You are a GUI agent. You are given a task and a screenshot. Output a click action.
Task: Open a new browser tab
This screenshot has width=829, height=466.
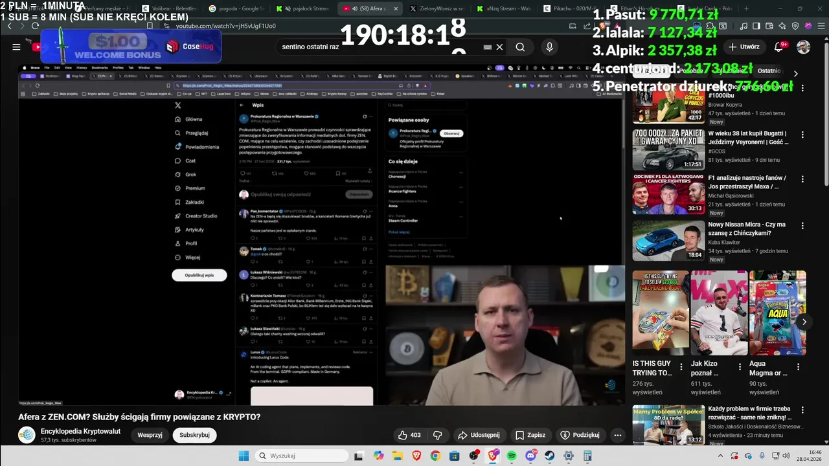746,9
